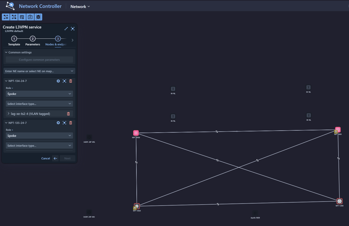
Task: Open the Network menu in header
Action: (x=80, y=7)
